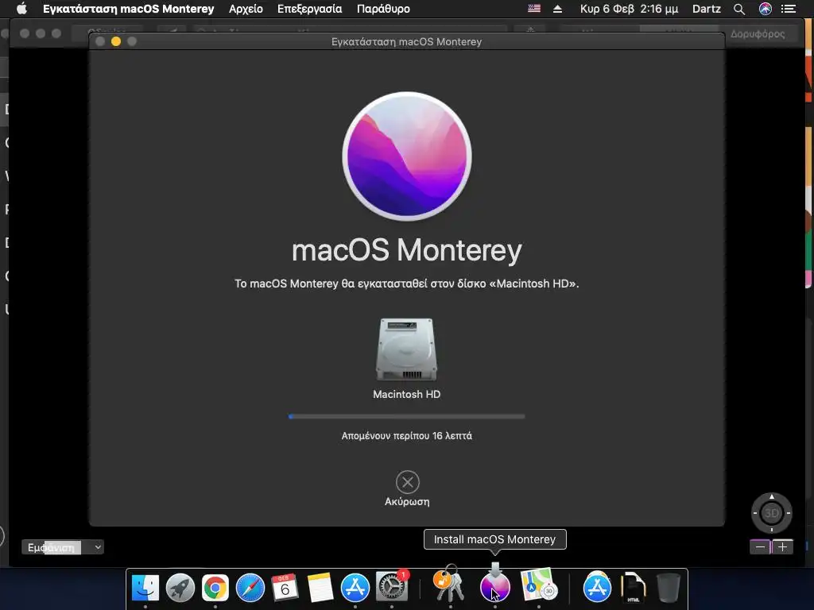Open Spotlight search magnifier
This screenshot has height=610, width=814.
[739, 9]
